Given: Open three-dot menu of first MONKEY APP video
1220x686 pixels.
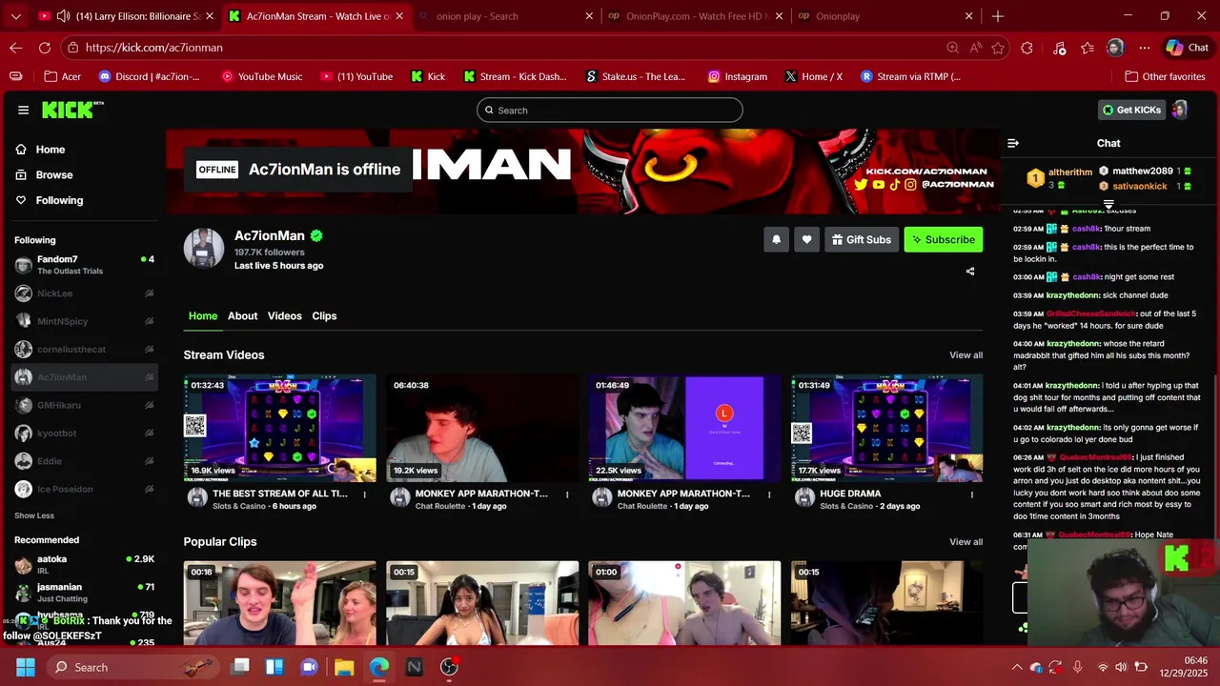Looking at the screenshot, I should click(567, 494).
